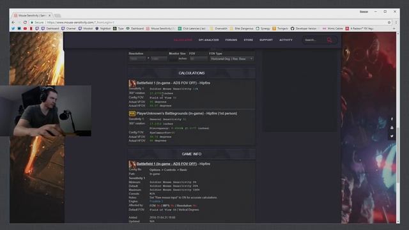This screenshot has width=409, height=230.
Task: Click the page vertical scrollbar thumb
Action: click(x=397, y=155)
